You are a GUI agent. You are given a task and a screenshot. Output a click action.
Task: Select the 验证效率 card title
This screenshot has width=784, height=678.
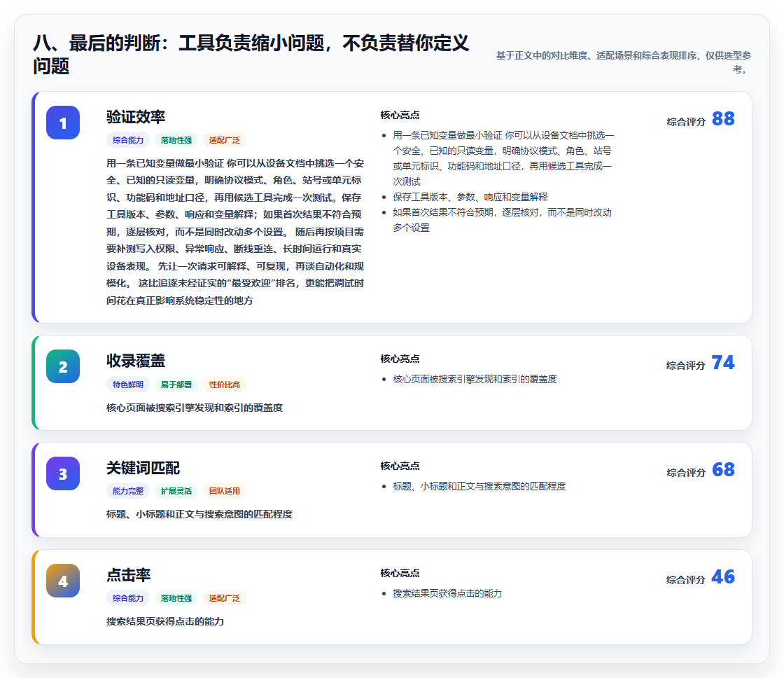coord(136,117)
